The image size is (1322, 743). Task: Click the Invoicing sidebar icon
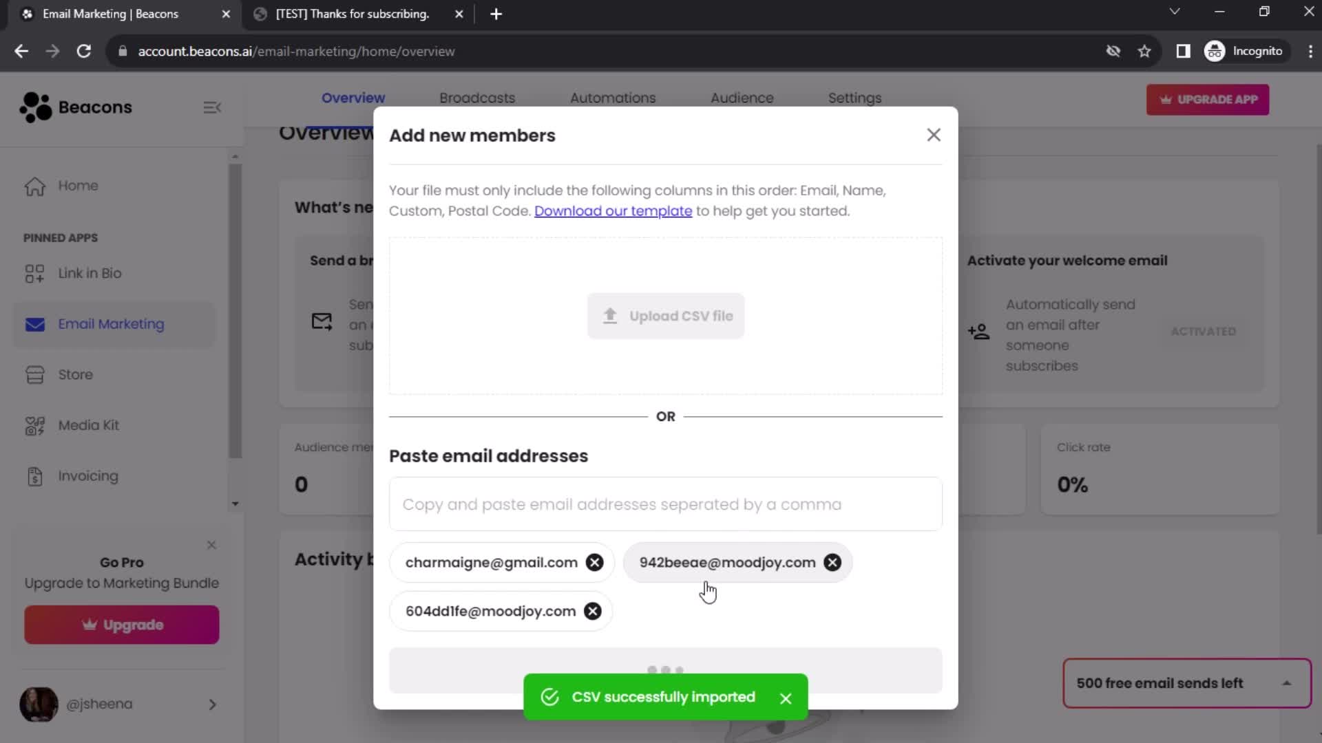tap(34, 476)
